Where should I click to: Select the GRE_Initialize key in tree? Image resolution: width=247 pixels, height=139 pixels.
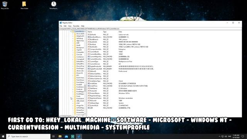tap(80, 101)
